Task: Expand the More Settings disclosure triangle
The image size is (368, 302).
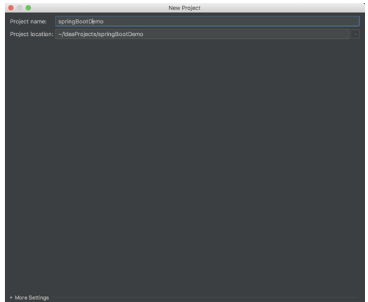Action: (11, 297)
